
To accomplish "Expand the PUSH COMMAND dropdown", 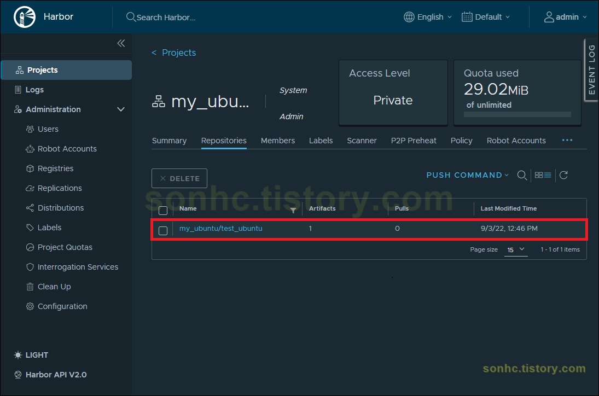I will click(468, 175).
